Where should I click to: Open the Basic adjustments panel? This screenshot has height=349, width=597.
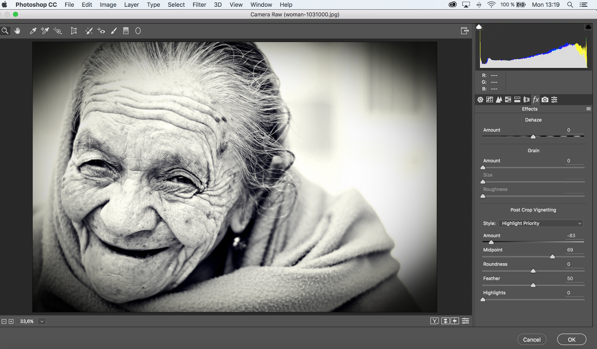click(x=480, y=99)
